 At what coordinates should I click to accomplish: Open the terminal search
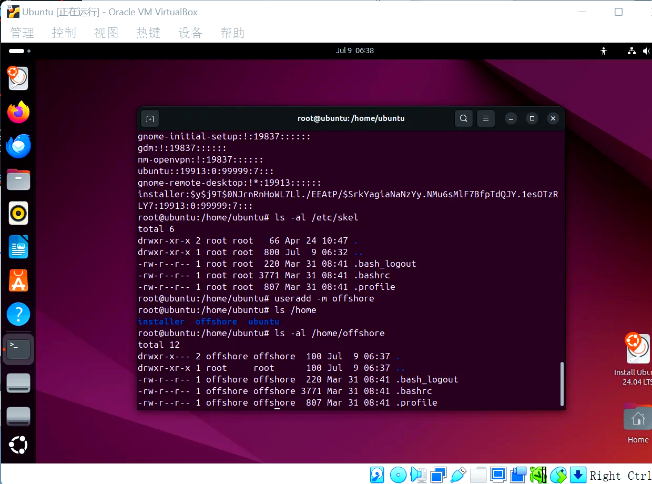463,118
